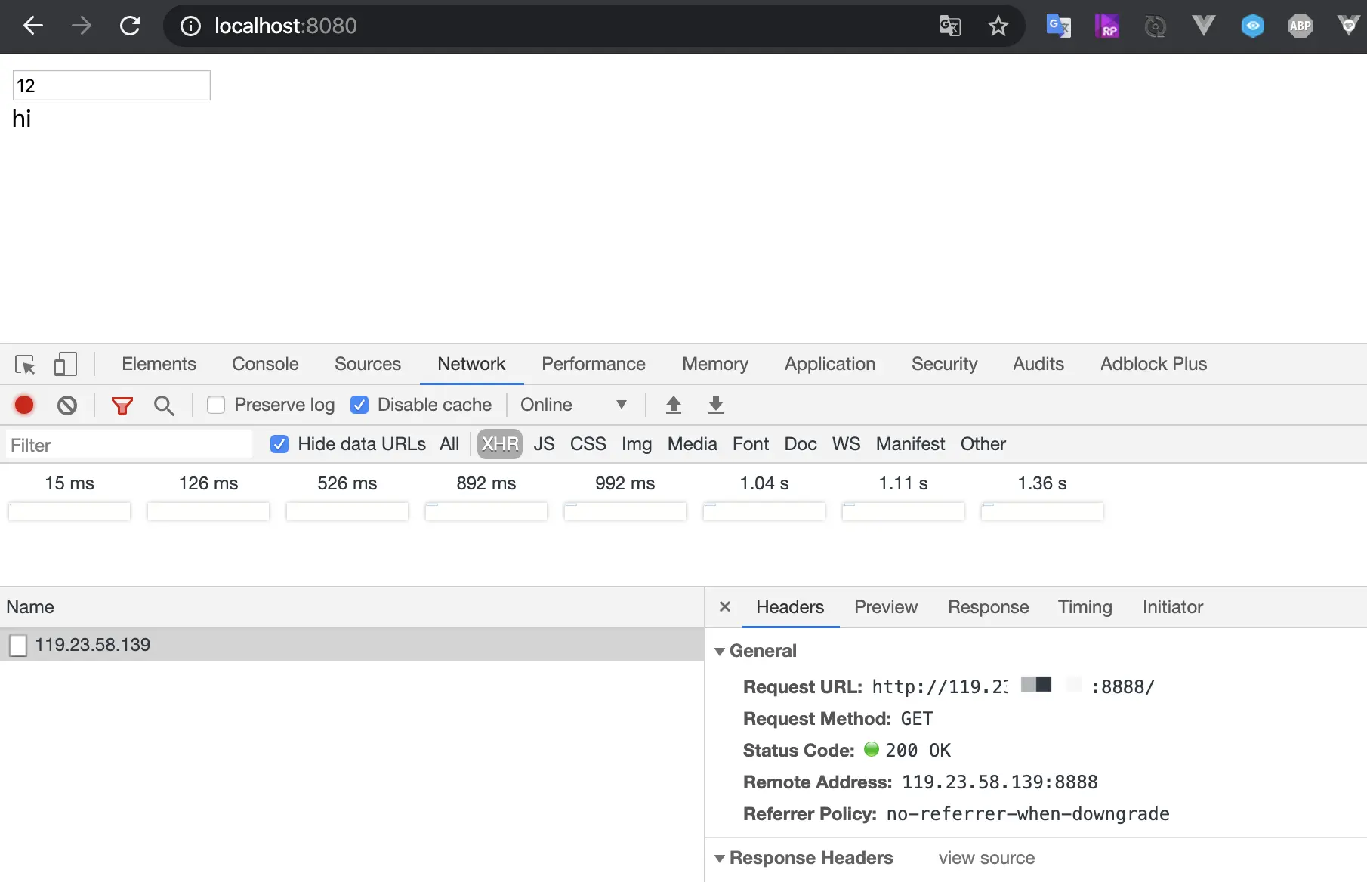Open the Vue devtools extension icon
Image resolution: width=1367 pixels, height=882 pixels.
(x=1203, y=26)
